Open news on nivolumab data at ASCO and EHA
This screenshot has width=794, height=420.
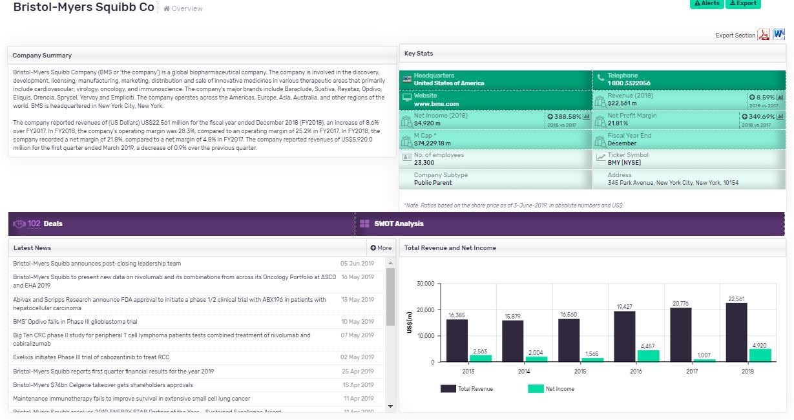[174, 281]
